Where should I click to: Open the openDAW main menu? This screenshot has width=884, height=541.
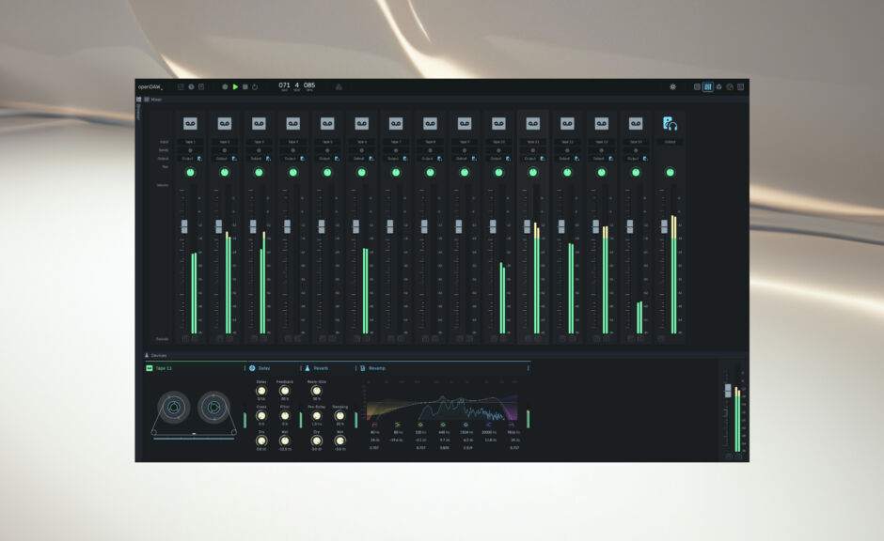click(x=150, y=86)
